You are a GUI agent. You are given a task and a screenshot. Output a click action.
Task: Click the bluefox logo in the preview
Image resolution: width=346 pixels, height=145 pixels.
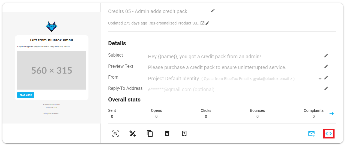[x=52, y=27]
